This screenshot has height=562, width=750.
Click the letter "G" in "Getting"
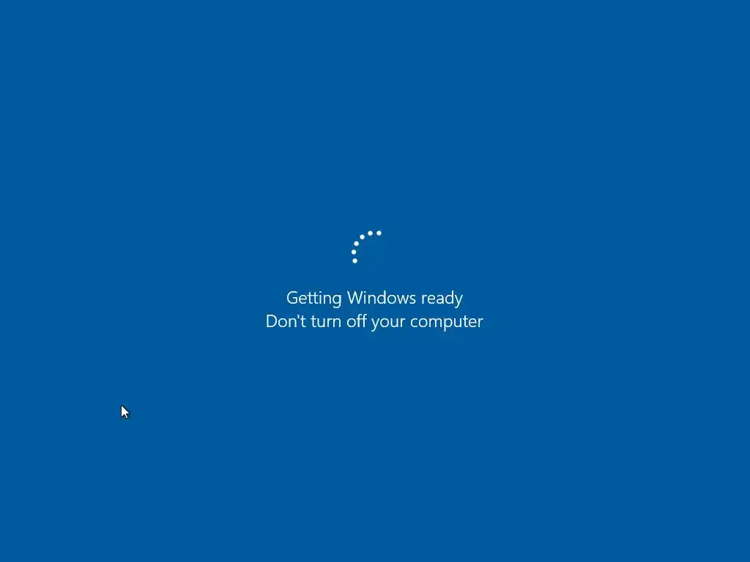[x=292, y=298]
